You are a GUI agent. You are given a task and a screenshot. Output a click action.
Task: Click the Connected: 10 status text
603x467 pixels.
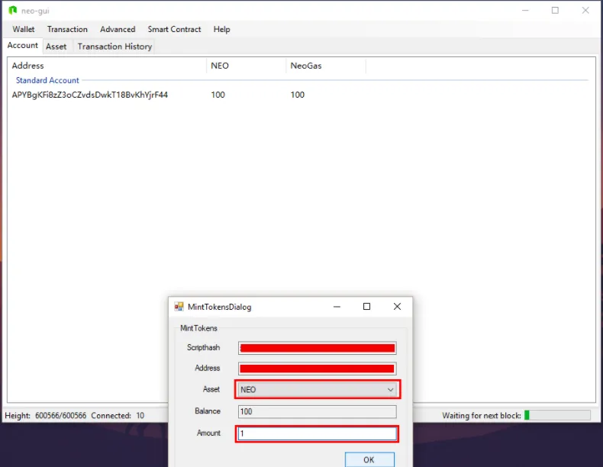118,416
